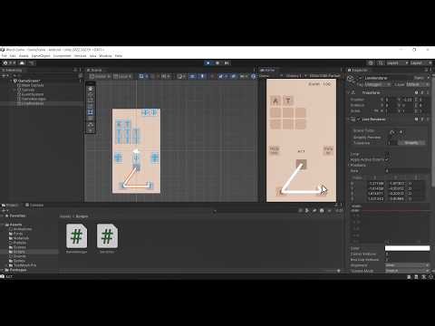Open the Layer dropdown in Inspector
Image resolution: width=435 pixels, height=326 pixels.
[x=418, y=84]
